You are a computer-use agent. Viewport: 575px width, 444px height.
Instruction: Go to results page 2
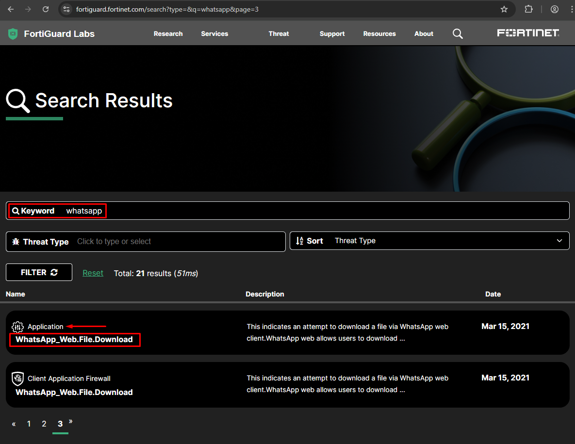(x=44, y=424)
